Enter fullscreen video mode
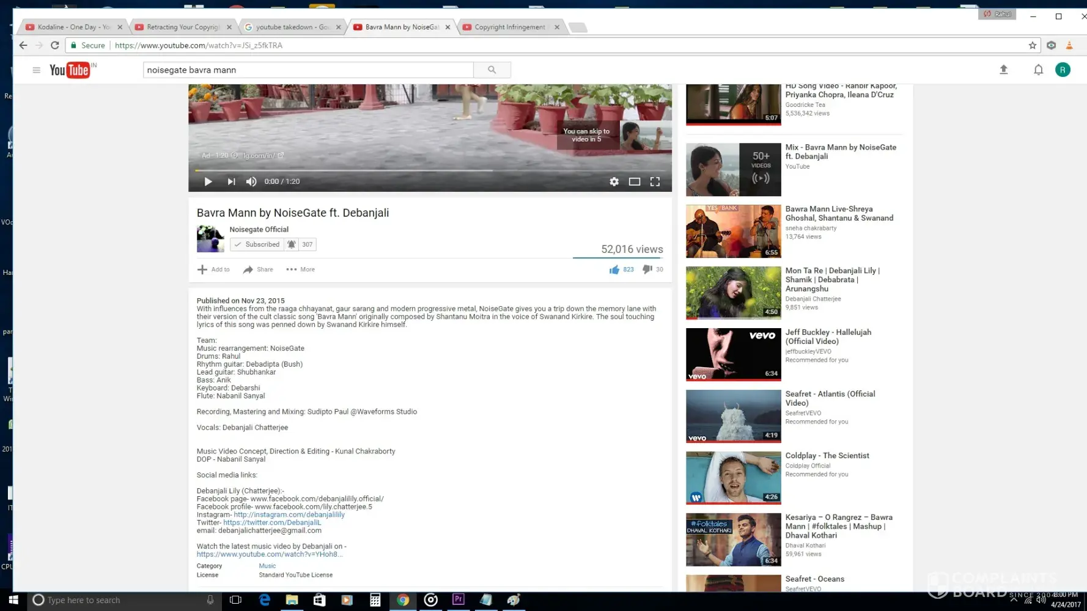Screen dimensions: 1087x611 pos(655,181)
